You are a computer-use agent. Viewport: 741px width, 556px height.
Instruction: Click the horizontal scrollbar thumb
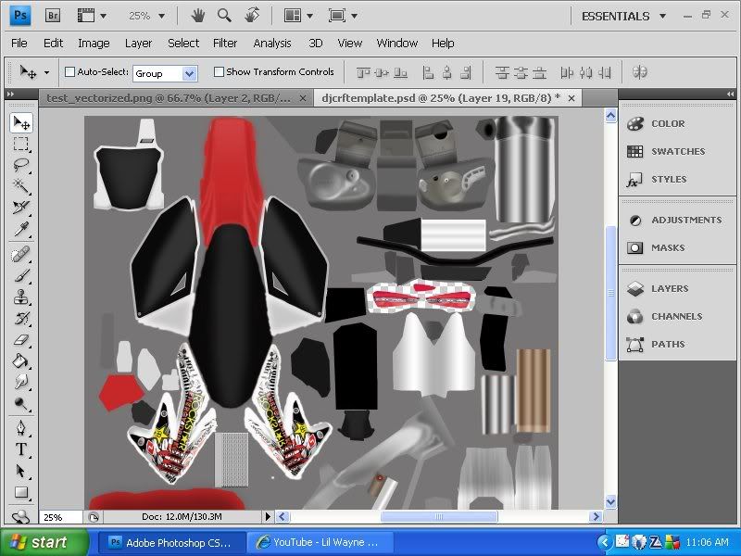point(439,516)
